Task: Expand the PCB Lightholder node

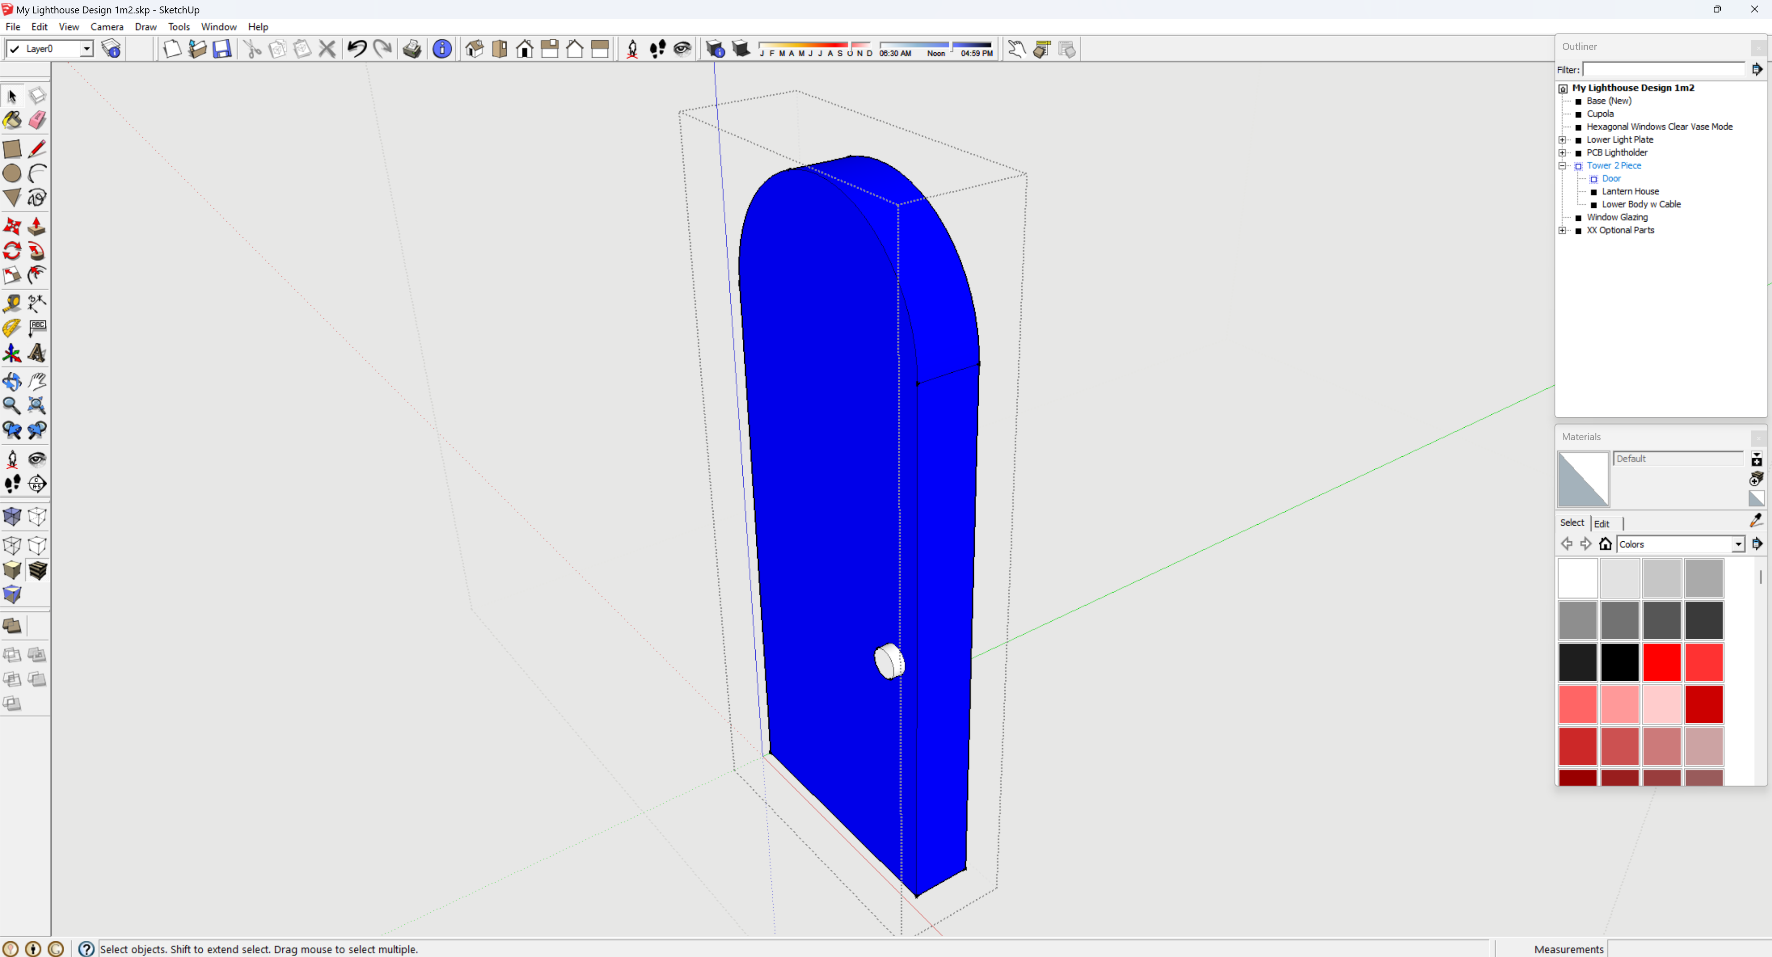Action: click(1562, 153)
